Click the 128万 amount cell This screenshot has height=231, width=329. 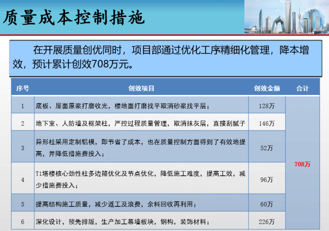(267, 106)
